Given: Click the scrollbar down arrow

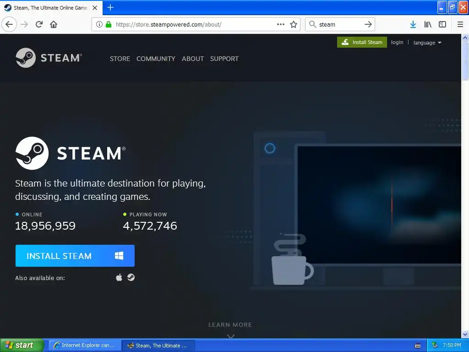Looking at the screenshot, I should tap(465, 334).
